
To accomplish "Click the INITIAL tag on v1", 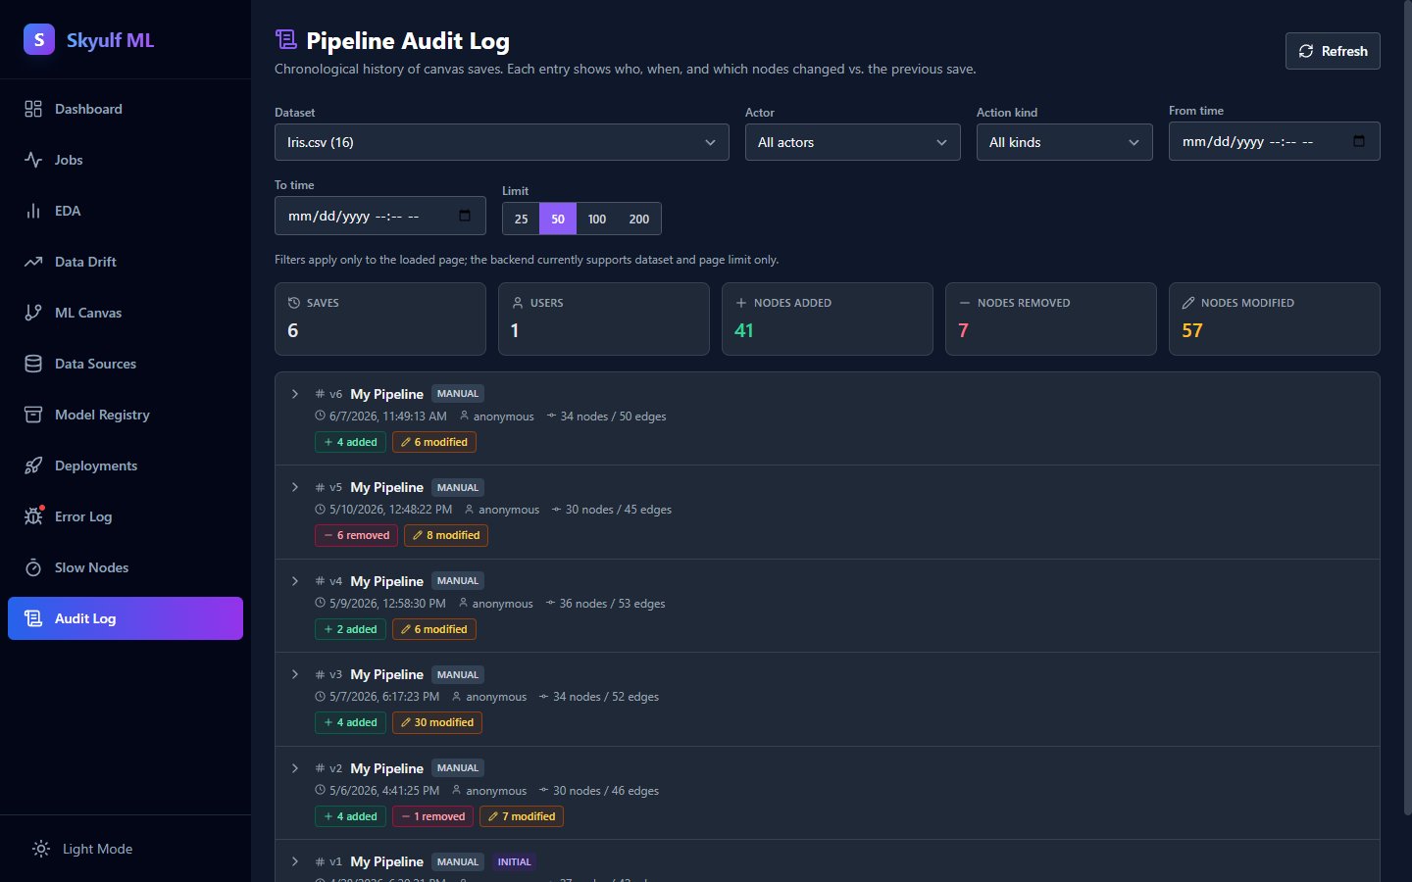I will [x=514, y=862].
